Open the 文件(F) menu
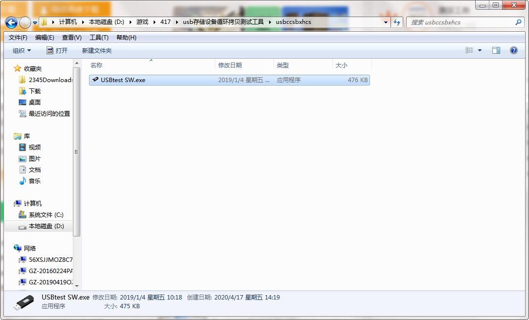This screenshot has height=320, width=529. (x=18, y=38)
